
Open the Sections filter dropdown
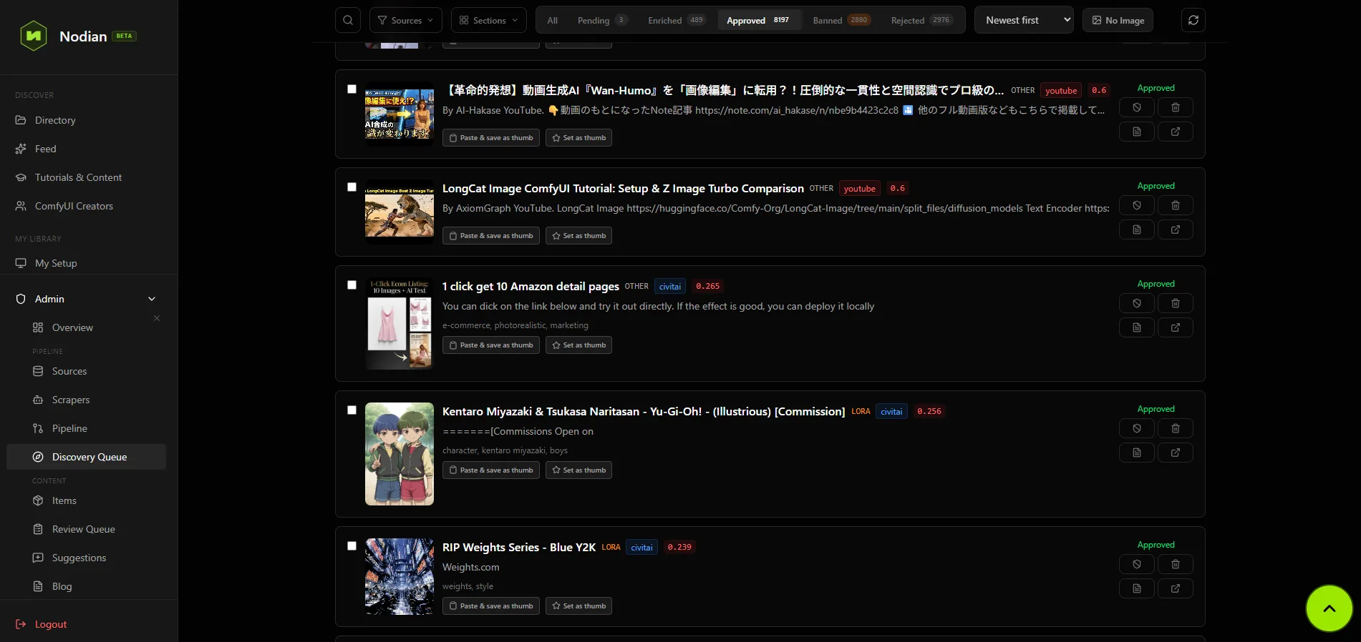[488, 20]
